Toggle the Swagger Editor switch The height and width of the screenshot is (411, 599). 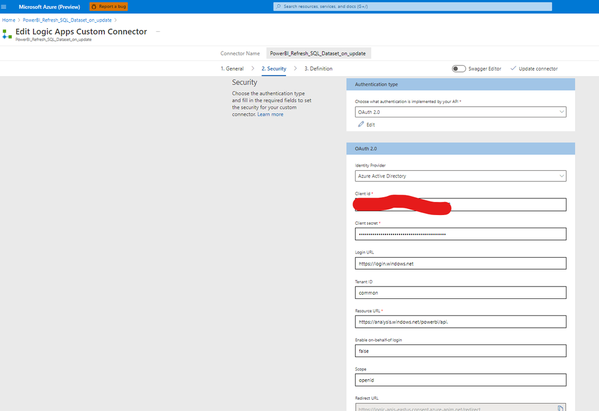point(459,69)
